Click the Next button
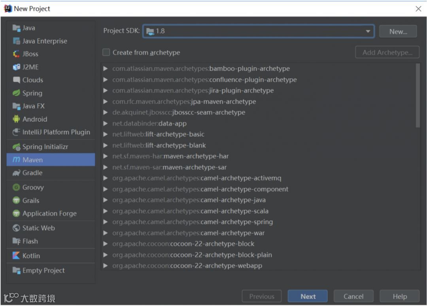This screenshot has height=306, width=427. click(x=308, y=296)
